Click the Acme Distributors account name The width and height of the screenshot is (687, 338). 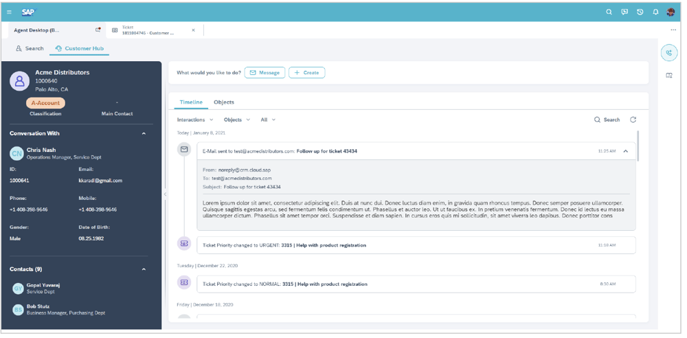tap(63, 72)
